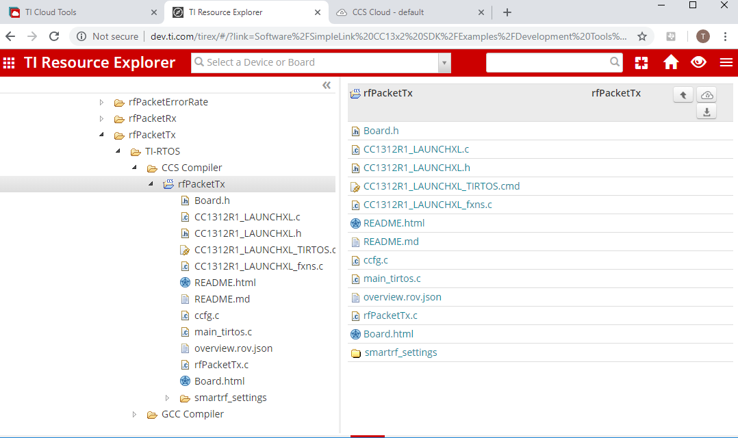Open README.md link in file list
Viewport: 738px width, 438px height.
(x=391, y=242)
